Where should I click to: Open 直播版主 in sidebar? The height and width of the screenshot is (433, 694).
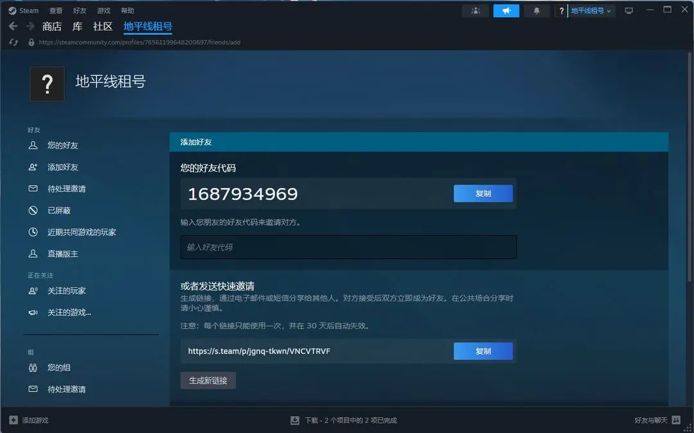(x=63, y=253)
